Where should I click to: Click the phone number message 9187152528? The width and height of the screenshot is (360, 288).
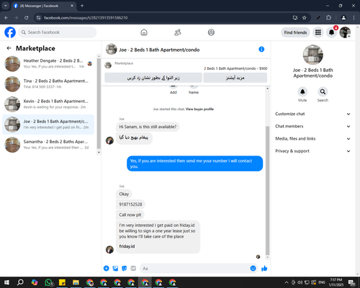pos(130,204)
